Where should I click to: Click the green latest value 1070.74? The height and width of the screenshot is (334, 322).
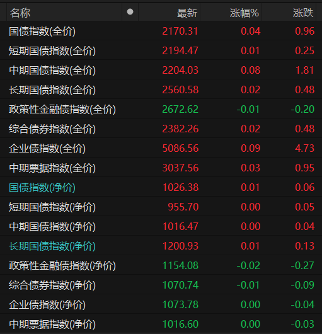click(x=180, y=285)
